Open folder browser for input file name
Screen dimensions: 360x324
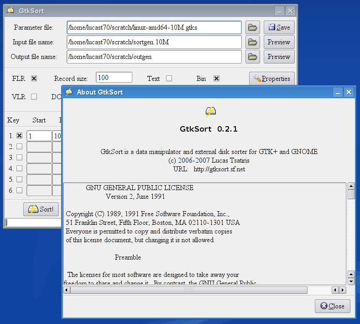tap(252, 42)
